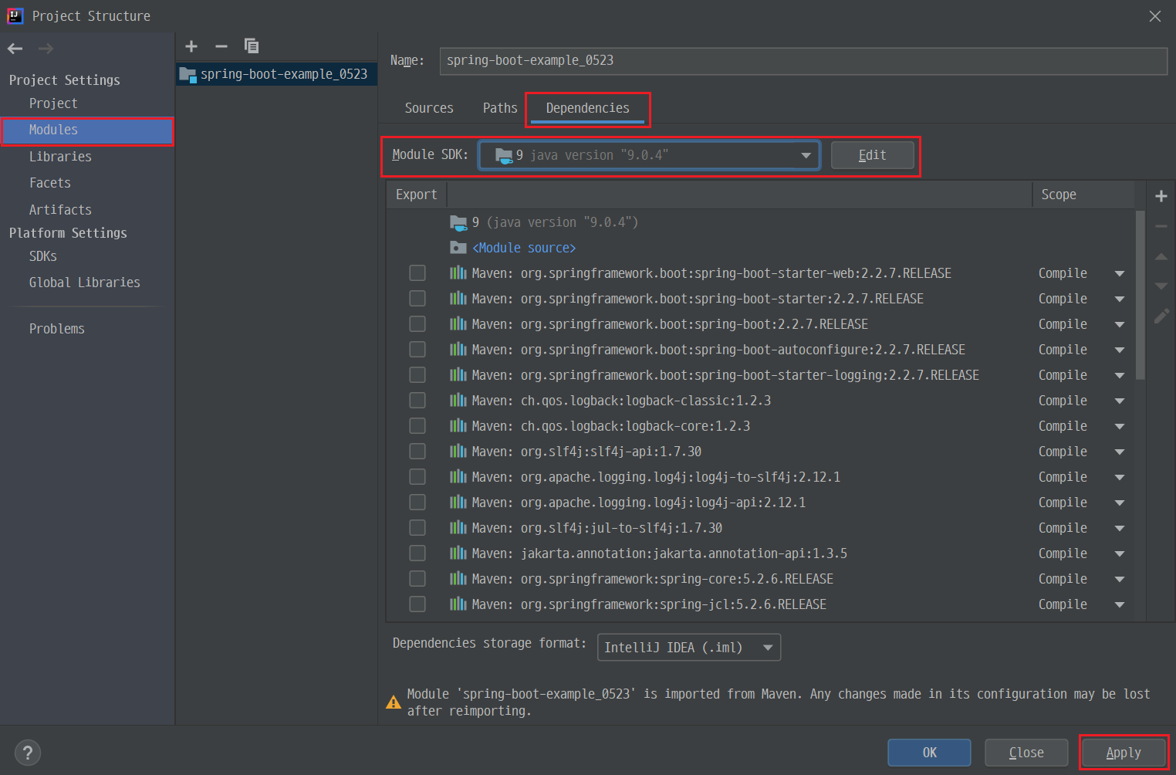Edit dependency pencil icon
This screenshot has height=775, width=1176.
coord(1161,316)
